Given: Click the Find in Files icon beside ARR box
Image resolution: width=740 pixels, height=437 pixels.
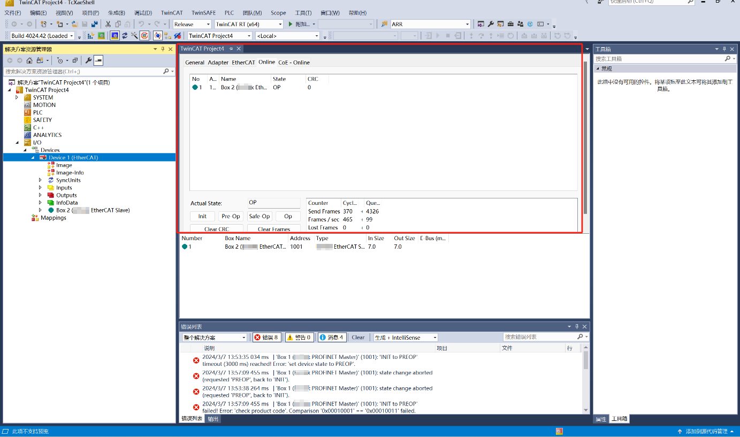Looking at the screenshot, I should pos(384,24).
